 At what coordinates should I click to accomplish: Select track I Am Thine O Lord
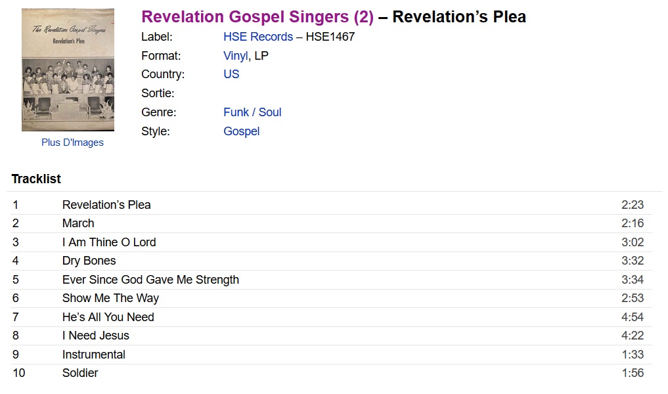pyautogui.click(x=331, y=242)
